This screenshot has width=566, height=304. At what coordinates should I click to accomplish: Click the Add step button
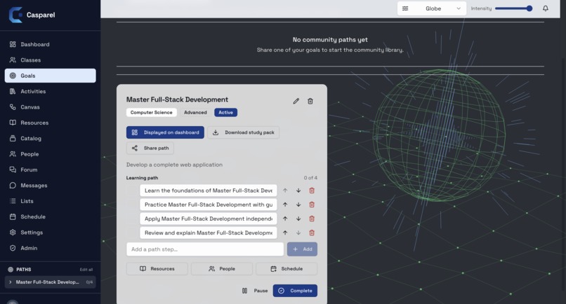pyautogui.click(x=302, y=249)
